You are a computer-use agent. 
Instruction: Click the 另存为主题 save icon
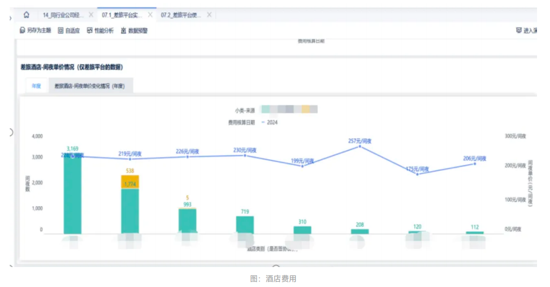[x=23, y=30]
